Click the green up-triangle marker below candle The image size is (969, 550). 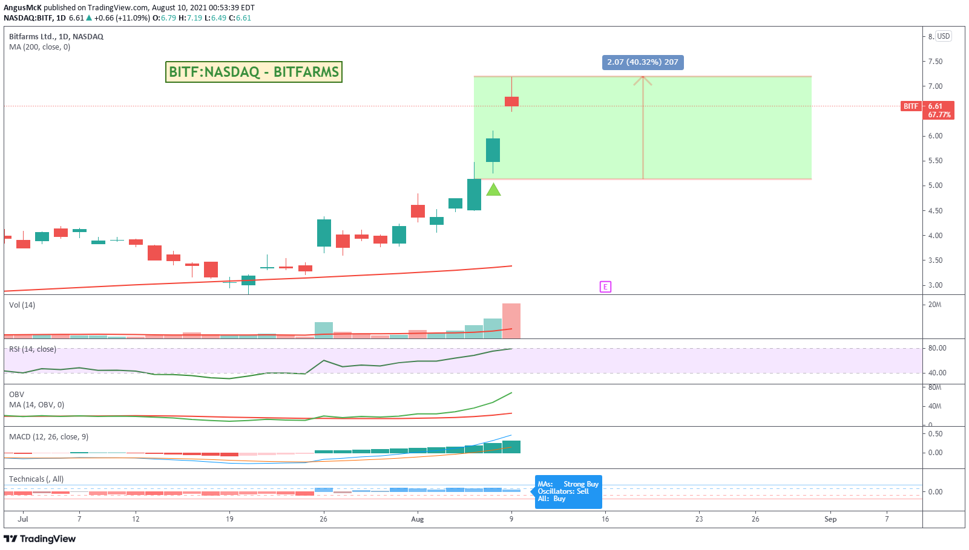point(493,190)
